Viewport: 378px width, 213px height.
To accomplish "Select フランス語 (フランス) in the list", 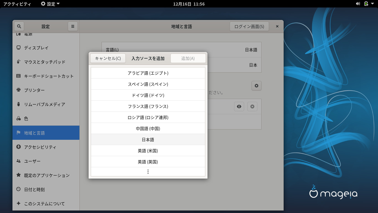I will coord(148,106).
